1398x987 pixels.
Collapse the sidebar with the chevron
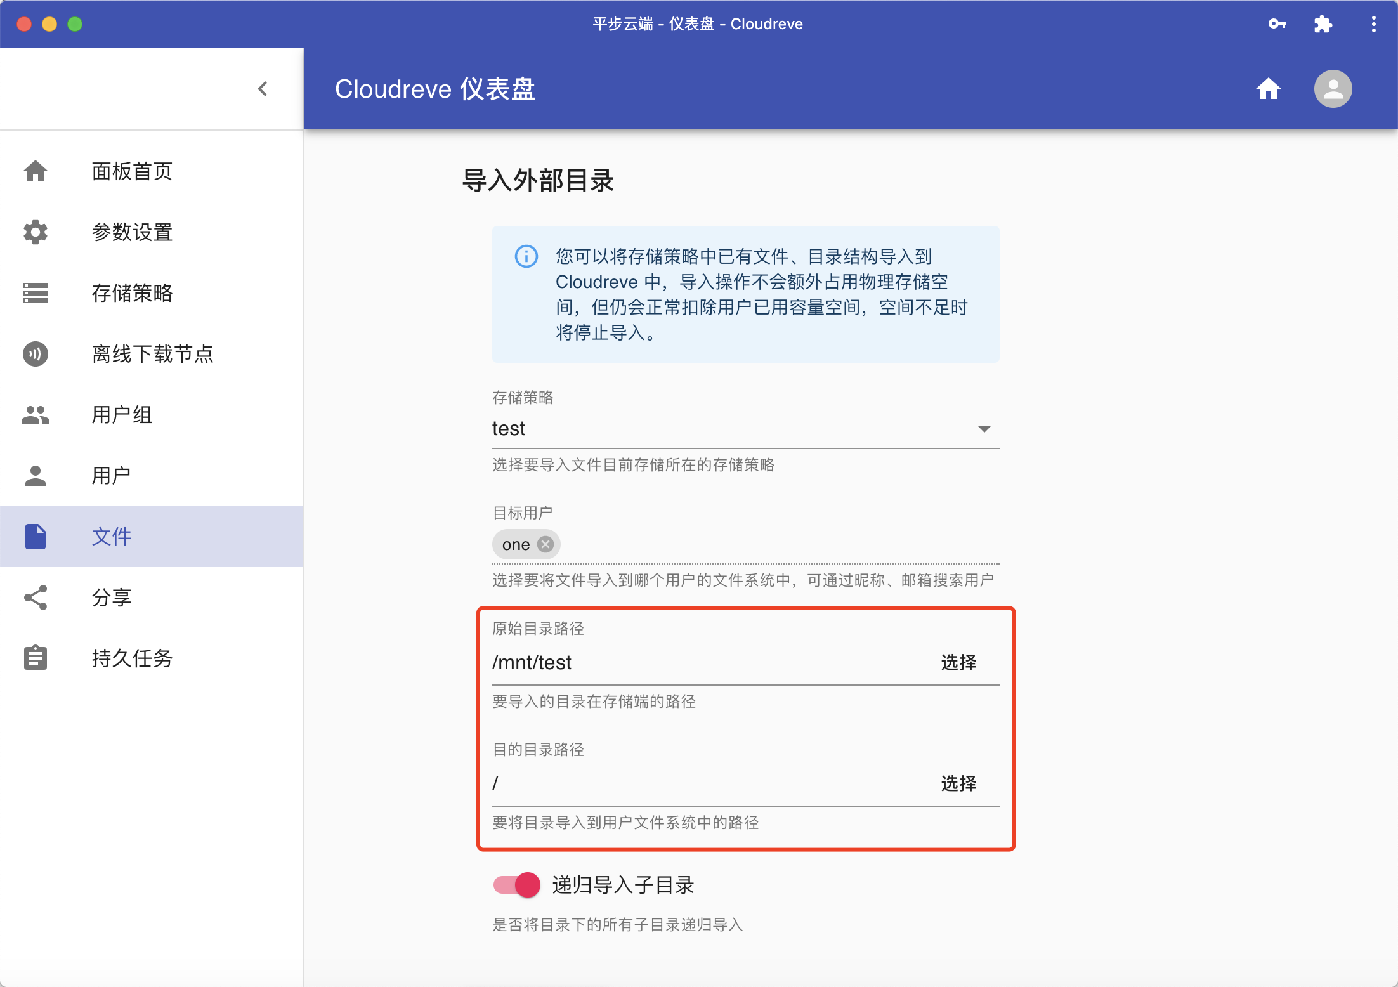(x=263, y=89)
